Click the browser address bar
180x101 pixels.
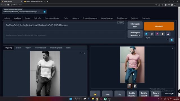(x=83, y=5)
